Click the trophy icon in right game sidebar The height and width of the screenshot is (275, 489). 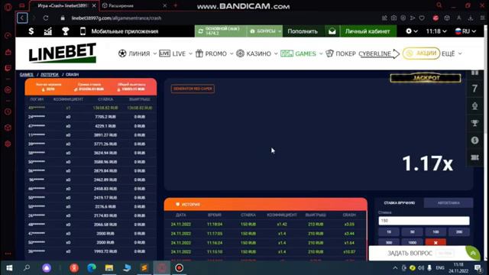click(474, 123)
